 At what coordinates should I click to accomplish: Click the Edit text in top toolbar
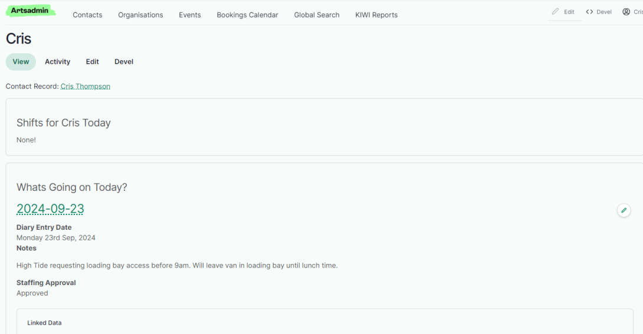(x=569, y=12)
